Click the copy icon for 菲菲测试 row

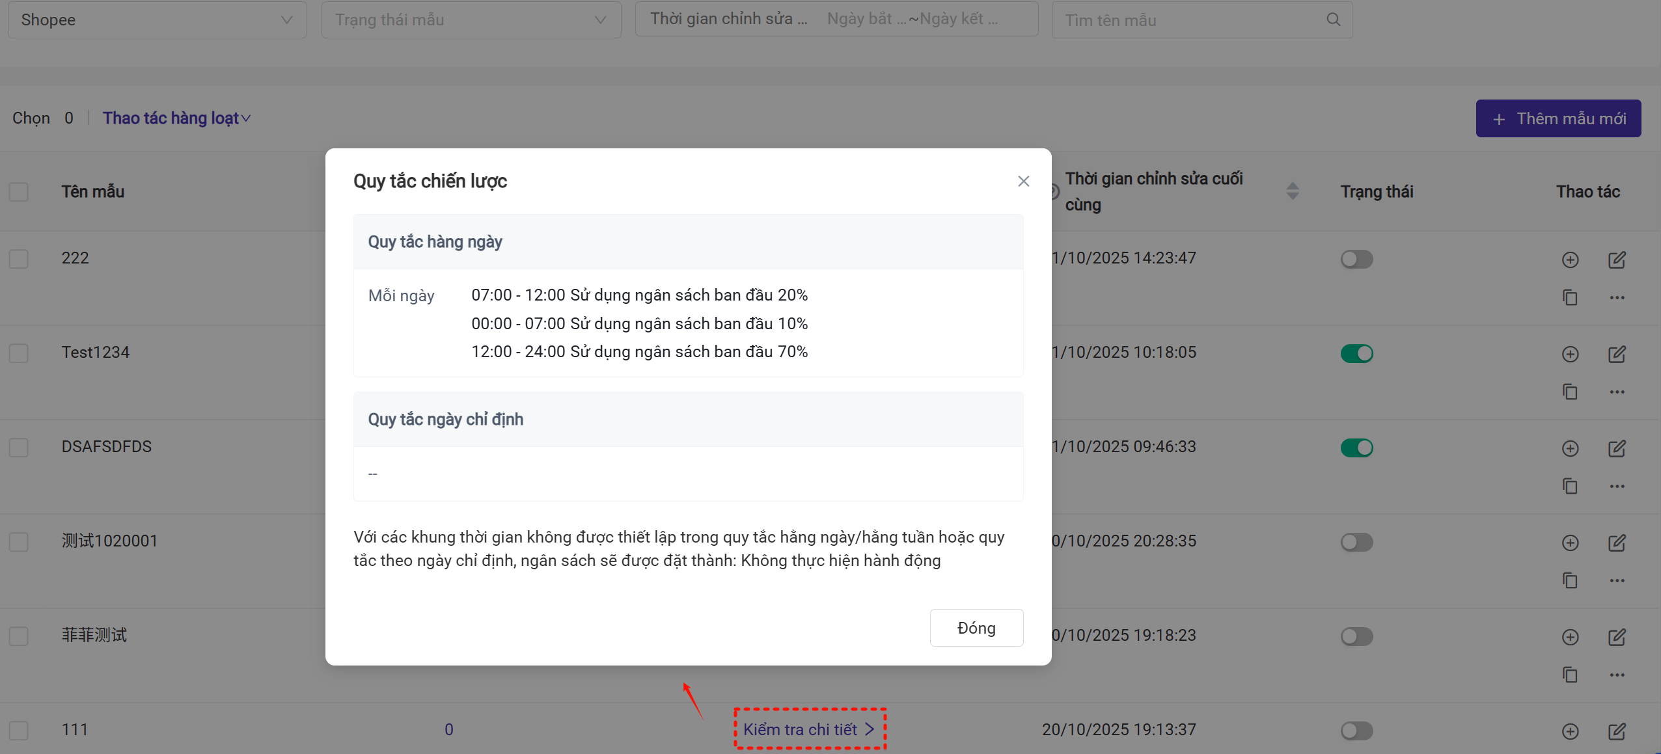click(1570, 675)
